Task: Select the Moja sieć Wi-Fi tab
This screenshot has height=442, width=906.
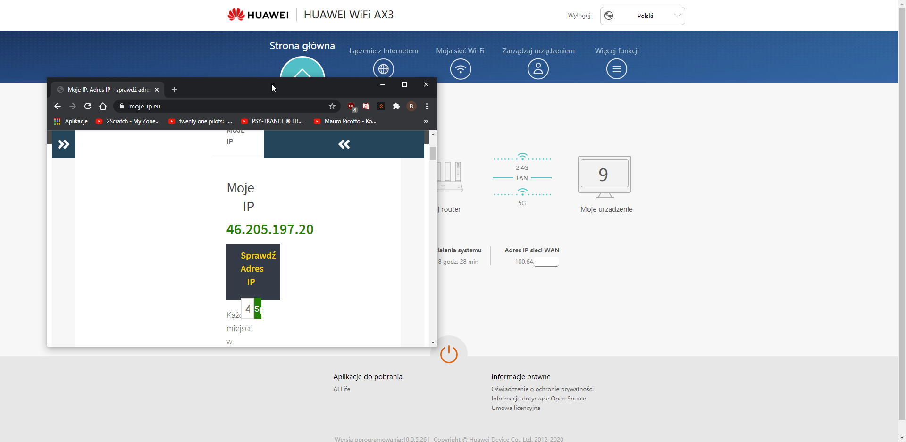Action: [x=461, y=51]
